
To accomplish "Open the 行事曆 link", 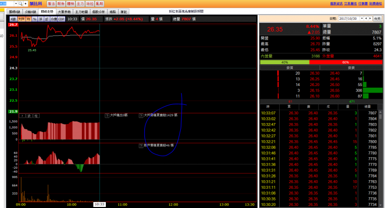I will [363, 4].
